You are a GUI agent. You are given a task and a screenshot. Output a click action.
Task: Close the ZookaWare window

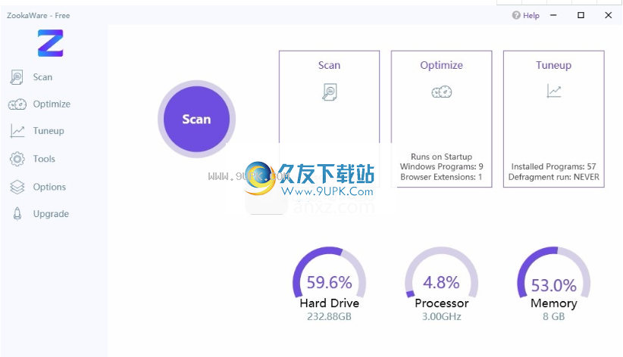[x=609, y=15]
